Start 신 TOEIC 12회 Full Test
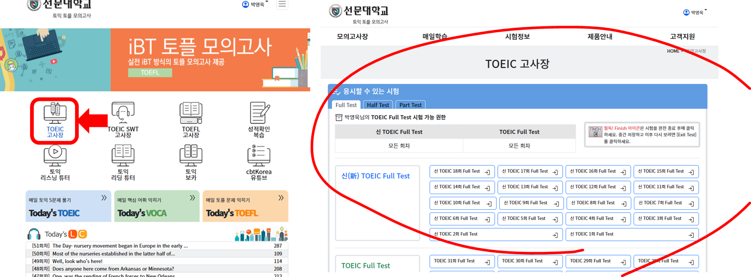Screen dimensions: 751x277 click(598, 187)
